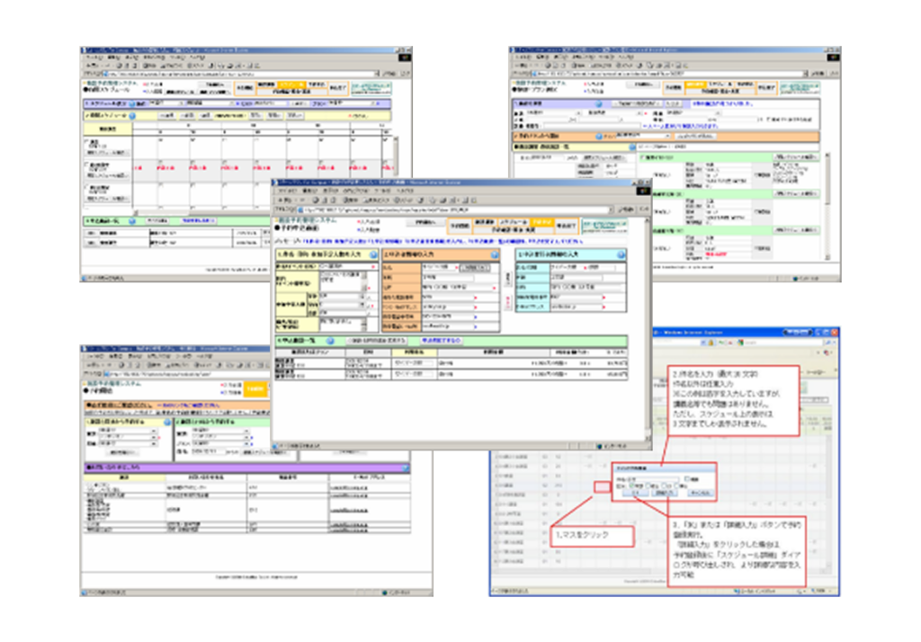The image size is (921, 642).
Task: Tick checkbox beside name field in reservation dialog
Action: coord(687,479)
